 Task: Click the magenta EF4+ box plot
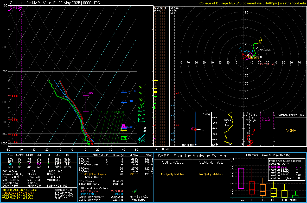241,178
